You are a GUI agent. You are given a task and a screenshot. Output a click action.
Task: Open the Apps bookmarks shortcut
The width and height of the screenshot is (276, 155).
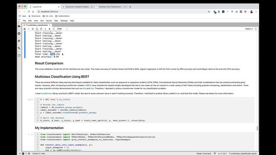click(x=22, y=16)
